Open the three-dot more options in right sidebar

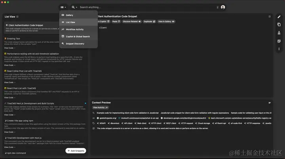tap(279, 49)
